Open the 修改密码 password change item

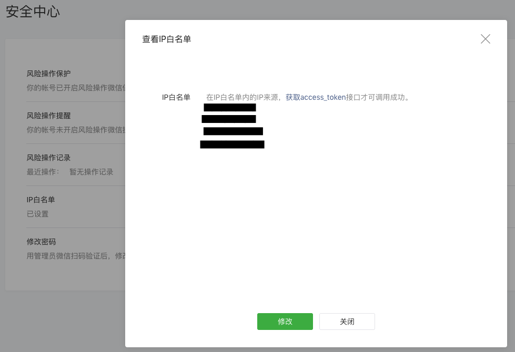click(41, 242)
